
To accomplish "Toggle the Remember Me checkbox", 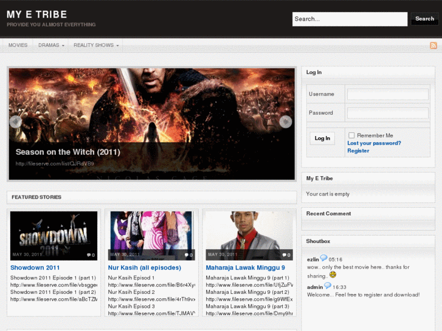I will [351, 135].
